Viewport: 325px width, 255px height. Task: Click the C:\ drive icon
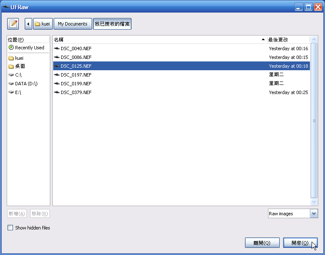11,75
